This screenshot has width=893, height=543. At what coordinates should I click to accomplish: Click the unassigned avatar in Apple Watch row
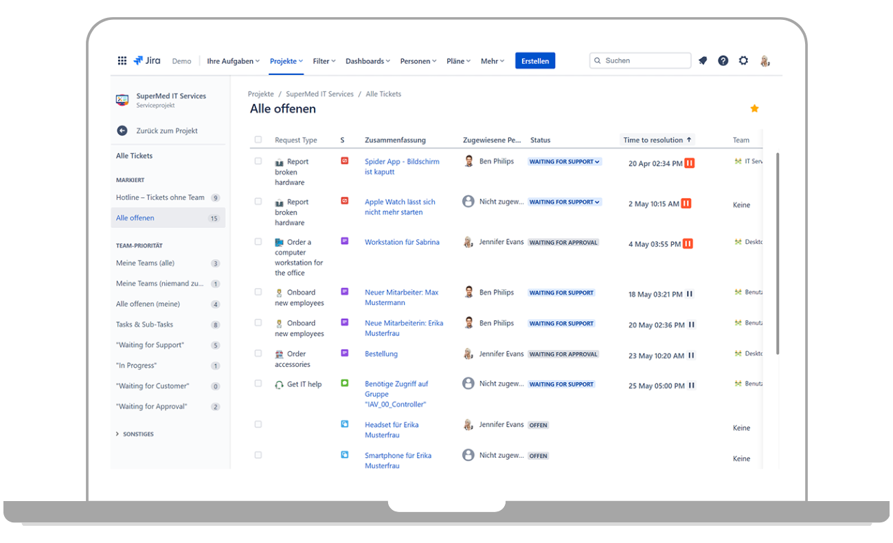[468, 201]
